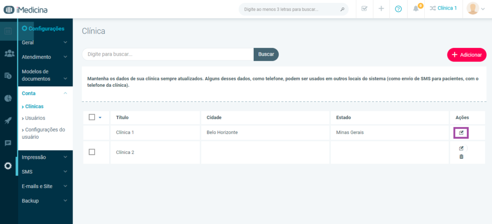This screenshot has width=492, height=224.
Task: Click the Título column header
Action: pyautogui.click(x=123, y=118)
